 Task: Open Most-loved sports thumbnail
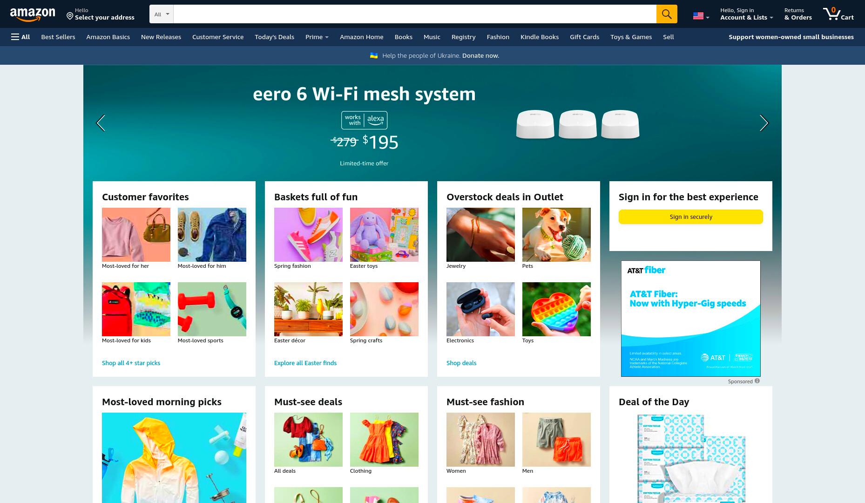212,309
